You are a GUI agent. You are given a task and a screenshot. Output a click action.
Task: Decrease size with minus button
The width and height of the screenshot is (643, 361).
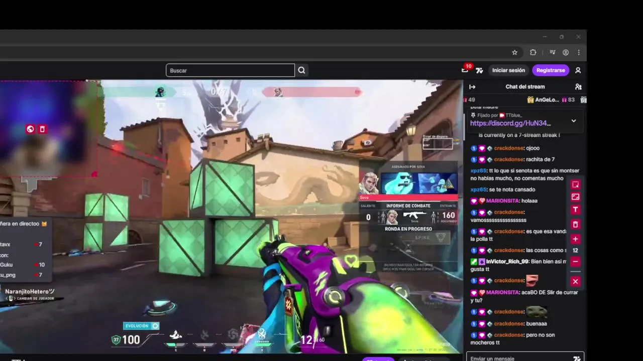(576, 262)
